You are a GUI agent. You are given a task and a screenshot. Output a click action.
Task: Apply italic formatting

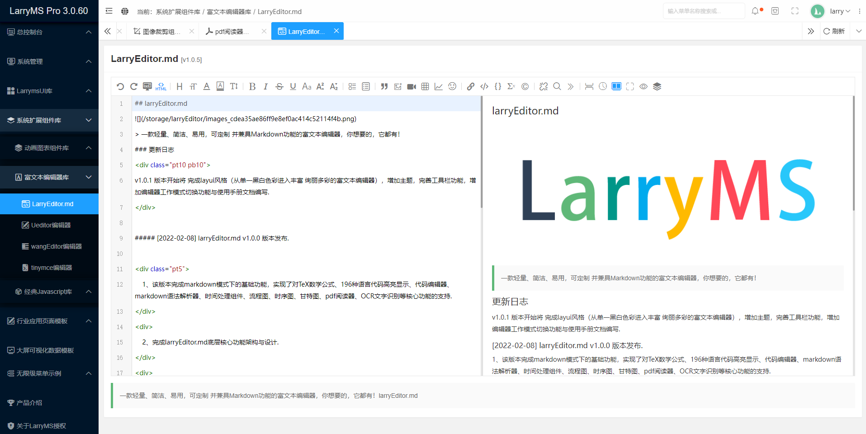(x=266, y=86)
